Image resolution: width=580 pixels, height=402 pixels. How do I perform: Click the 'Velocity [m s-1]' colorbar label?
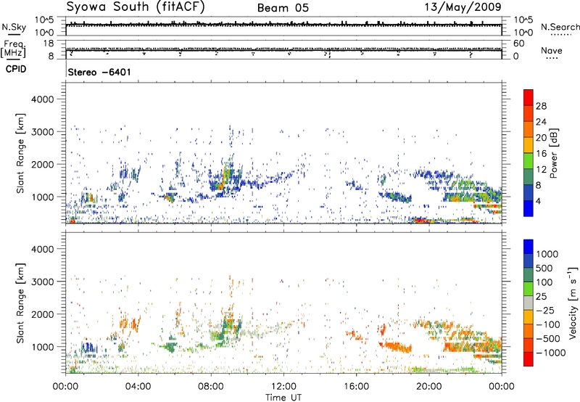point(573,303)
